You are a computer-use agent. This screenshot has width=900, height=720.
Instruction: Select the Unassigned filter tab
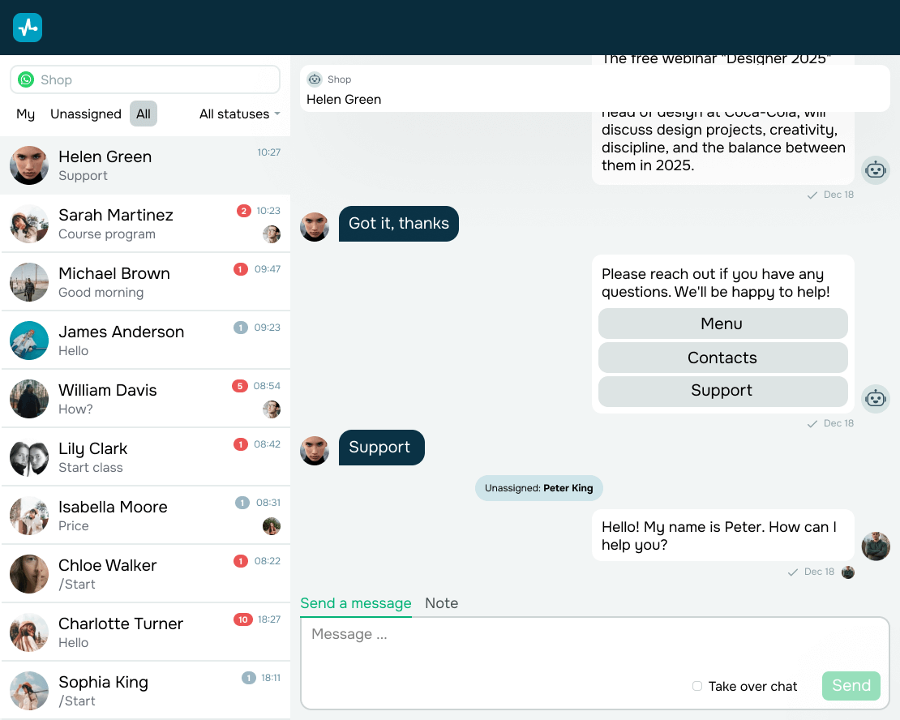(86, 114)
